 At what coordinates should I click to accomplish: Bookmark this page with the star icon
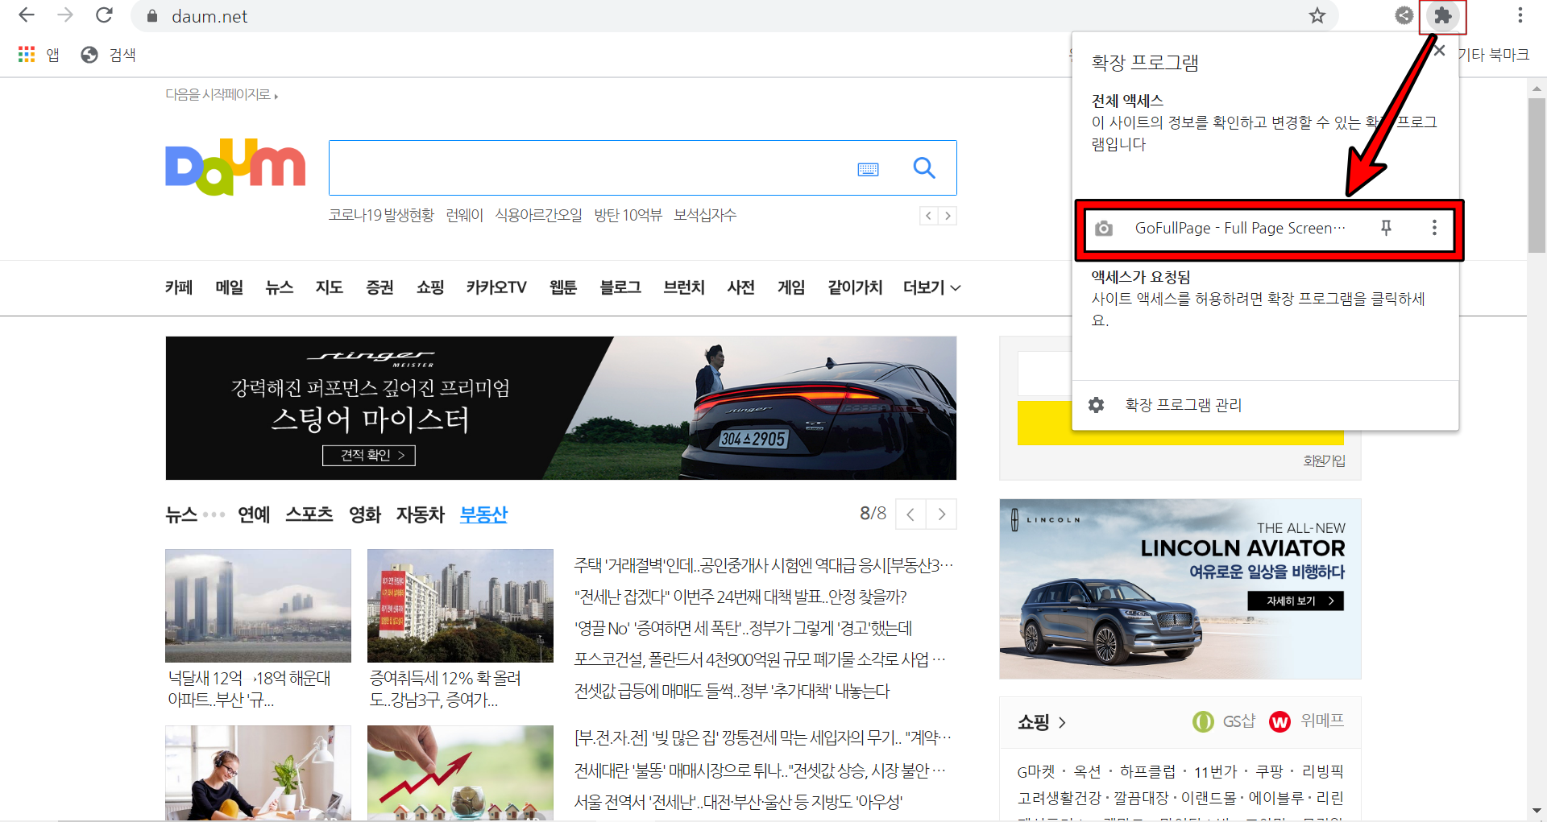[x=1317, y=15]
